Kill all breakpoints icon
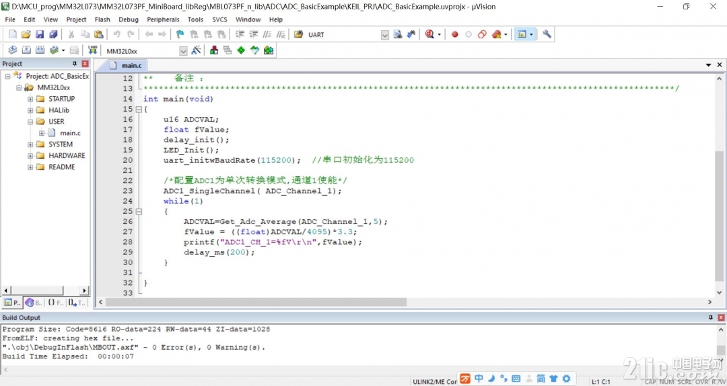Viewport: 727px width, 386px height. pos(497,34)
